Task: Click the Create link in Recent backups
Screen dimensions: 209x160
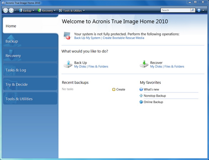Action: (x=121, y=89)
